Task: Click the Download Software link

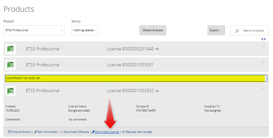Action: [76, 132]
